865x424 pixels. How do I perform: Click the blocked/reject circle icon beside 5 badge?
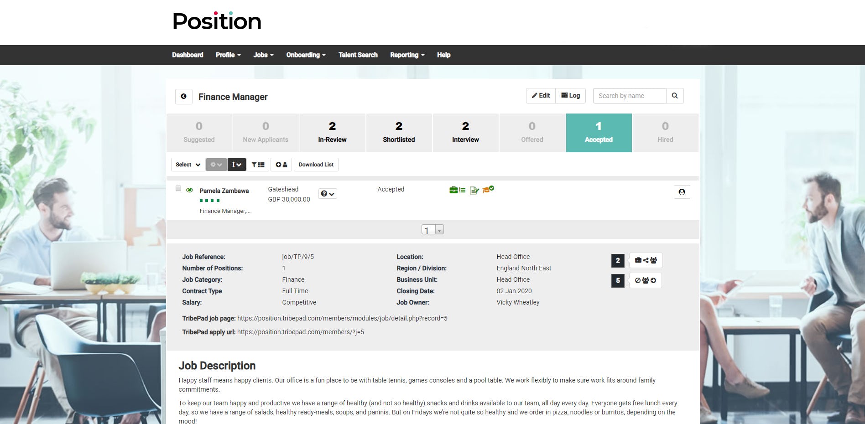[x=637, y=280]
